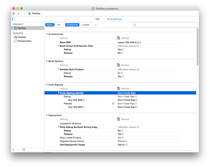Image resolution: width=210 pixels, height=168 pixels.
Task: Open Strip Debug Symbols Debug No dropdown
Action: [x=120, y=131]
